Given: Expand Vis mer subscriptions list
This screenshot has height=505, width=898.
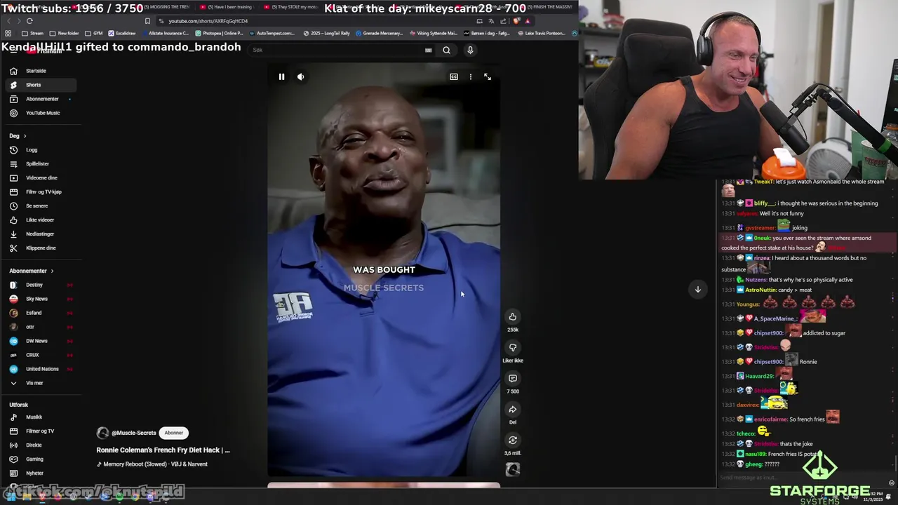Looking at the screenshot, I should [x=41, y=383].
